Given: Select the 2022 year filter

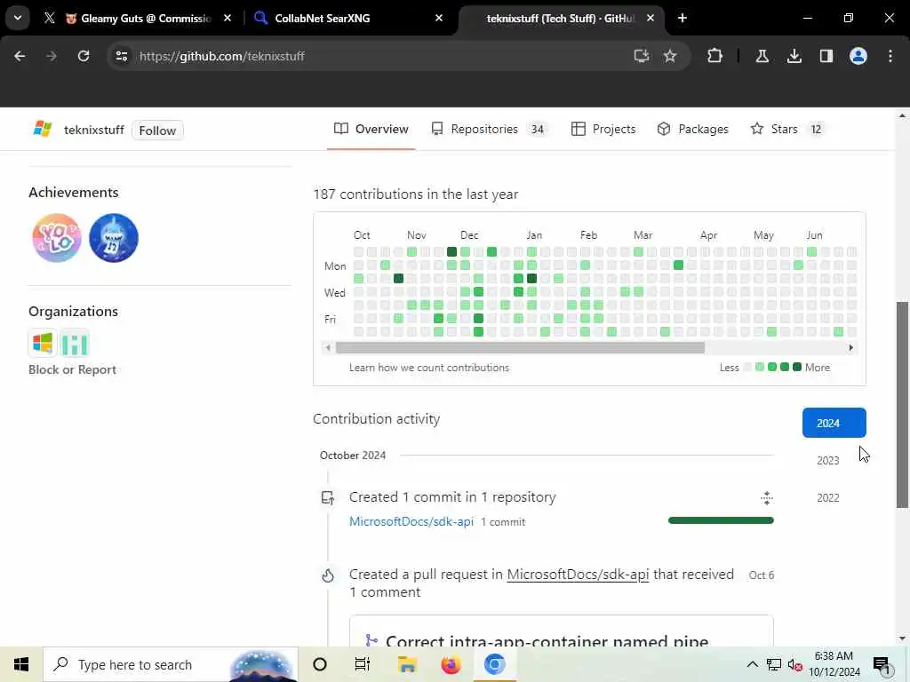Looking at the screenshot, I should (828, 497).
